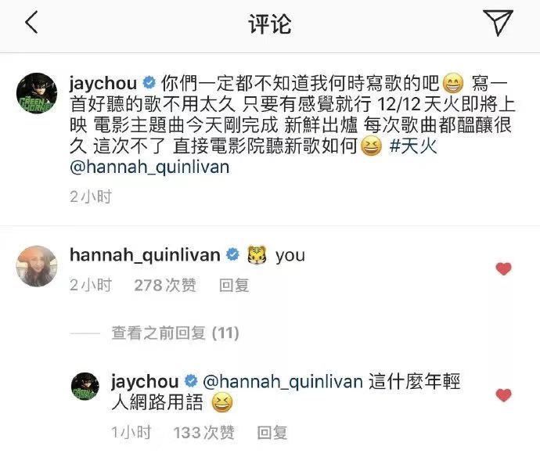Open the #天火 hashtag

(x=413, y=146)
